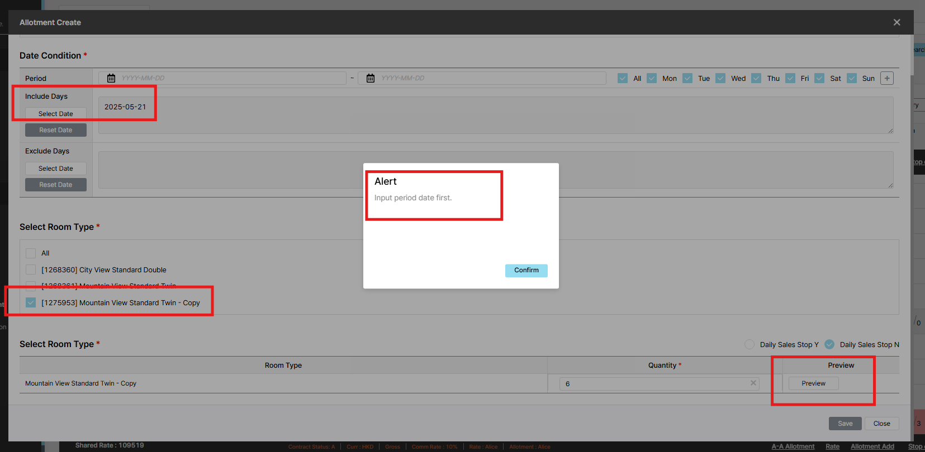The width and height of the screenshot is (925, 452).
Task: Click the Period row label
Action: (x=36, y=79)
